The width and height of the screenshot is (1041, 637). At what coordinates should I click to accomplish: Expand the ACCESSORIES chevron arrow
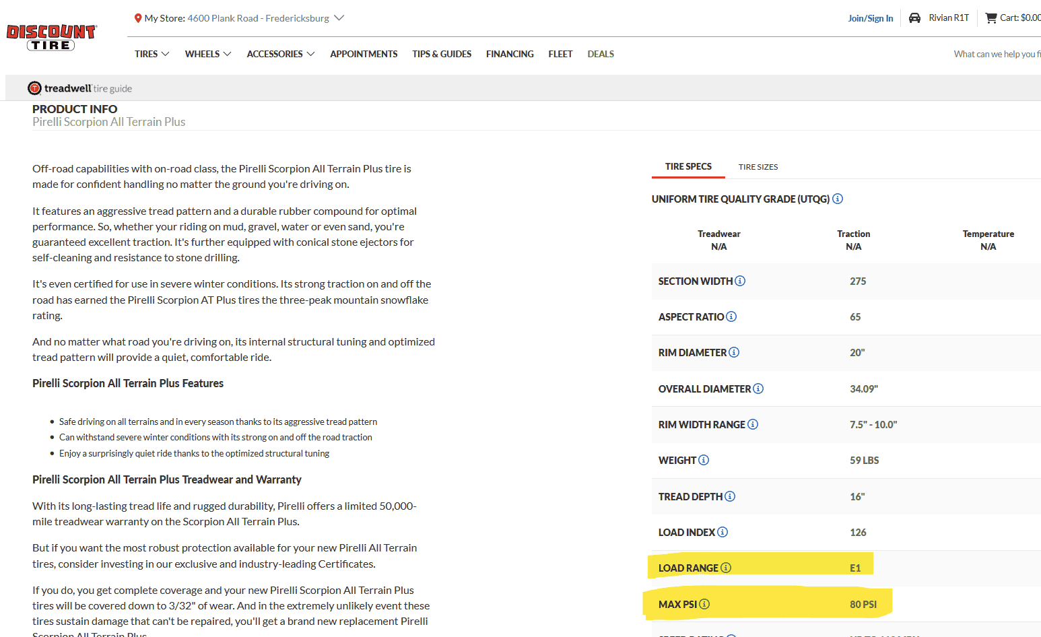click(310, 54)
